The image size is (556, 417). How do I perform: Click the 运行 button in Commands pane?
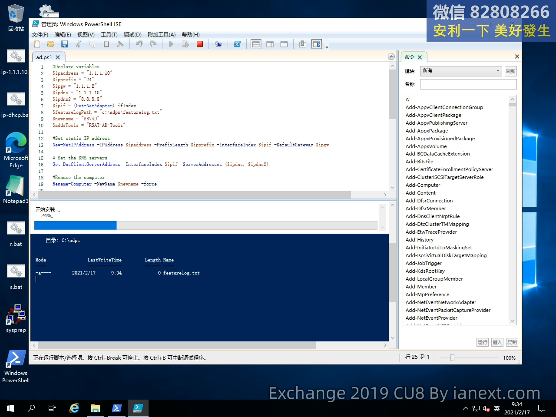pyautogui.click(x=483, y=342)
